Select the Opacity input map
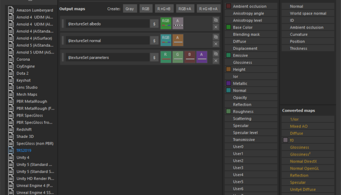The image size is (341, 195). tap(251, 97)
